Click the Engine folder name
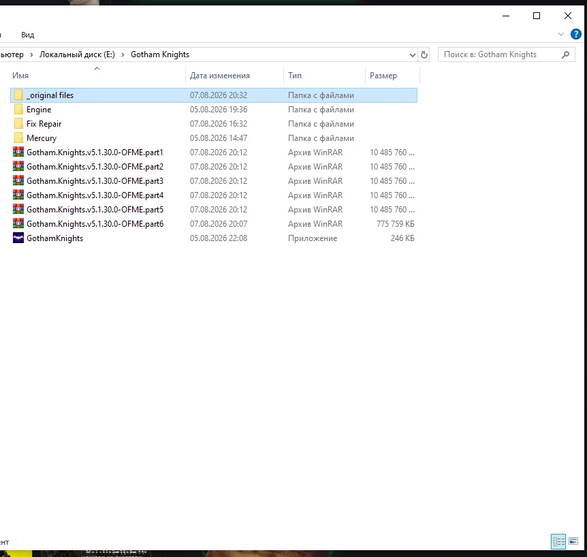 39,110
